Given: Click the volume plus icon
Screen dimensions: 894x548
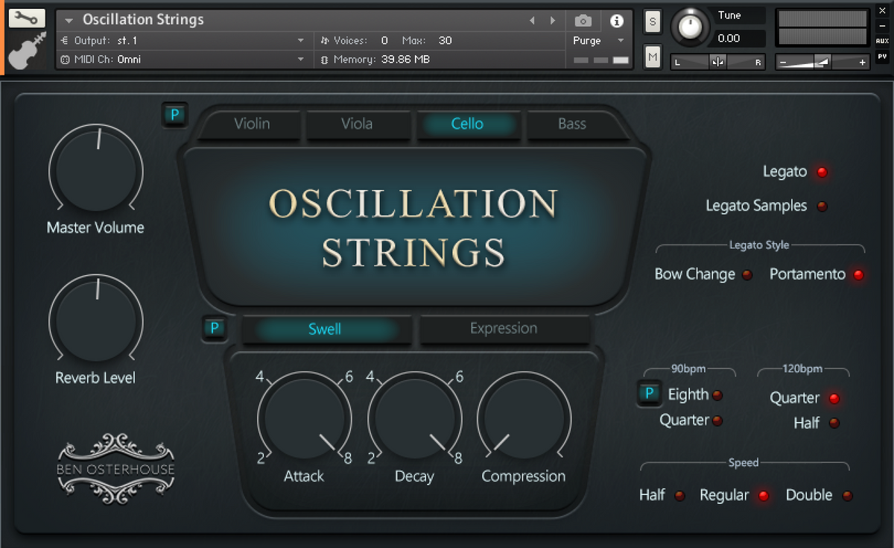Looking at the screenshot, I should coord(863,63).
